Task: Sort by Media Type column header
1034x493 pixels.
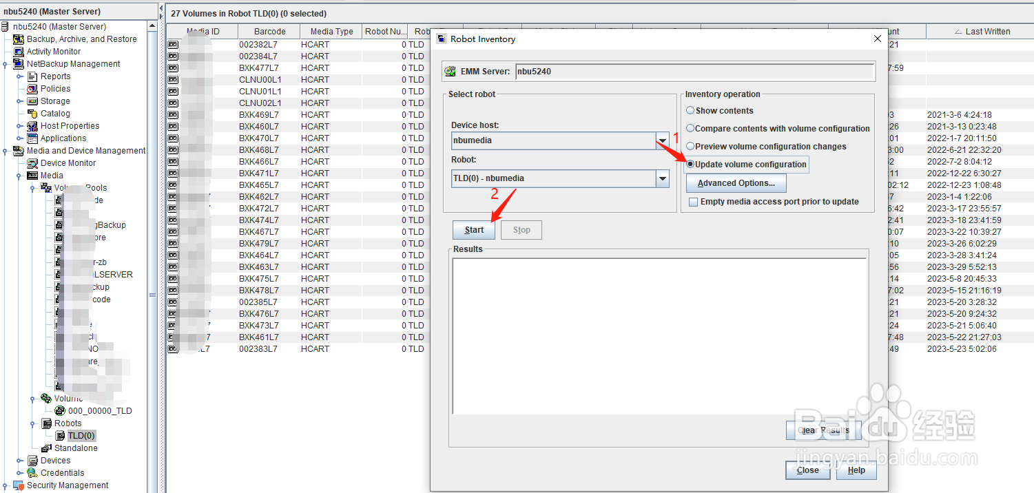Action: [331, 32]
